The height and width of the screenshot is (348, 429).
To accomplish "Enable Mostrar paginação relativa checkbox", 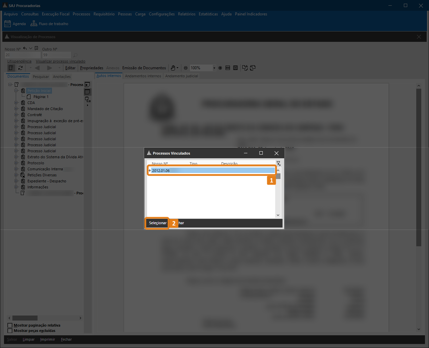I will coord(10,325).
